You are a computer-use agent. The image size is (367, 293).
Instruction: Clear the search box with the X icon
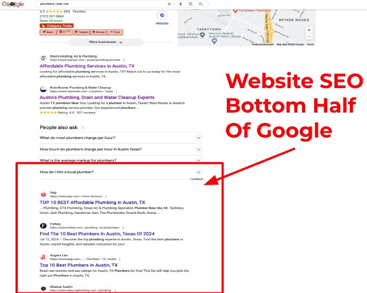(169, 4)
